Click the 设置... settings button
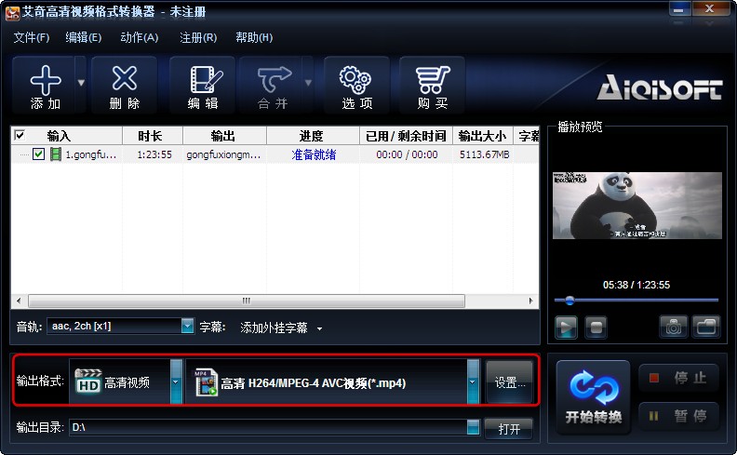This screenshot has height=455, width=737. 510,382
